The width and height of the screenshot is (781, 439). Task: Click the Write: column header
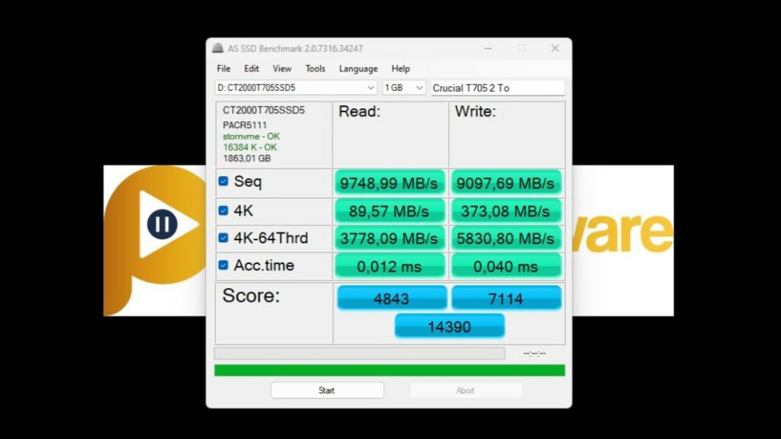(x=475, y=111)
